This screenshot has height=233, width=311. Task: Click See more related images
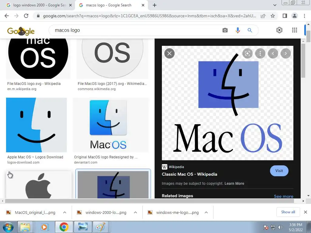(283, 196)
